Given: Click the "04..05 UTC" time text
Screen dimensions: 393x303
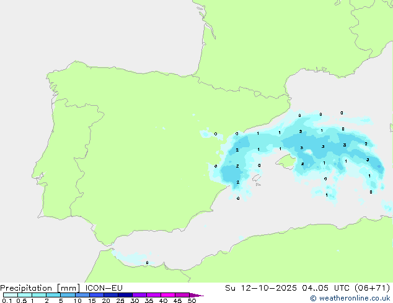Looking at the screenshot, I should click(325, 288).
